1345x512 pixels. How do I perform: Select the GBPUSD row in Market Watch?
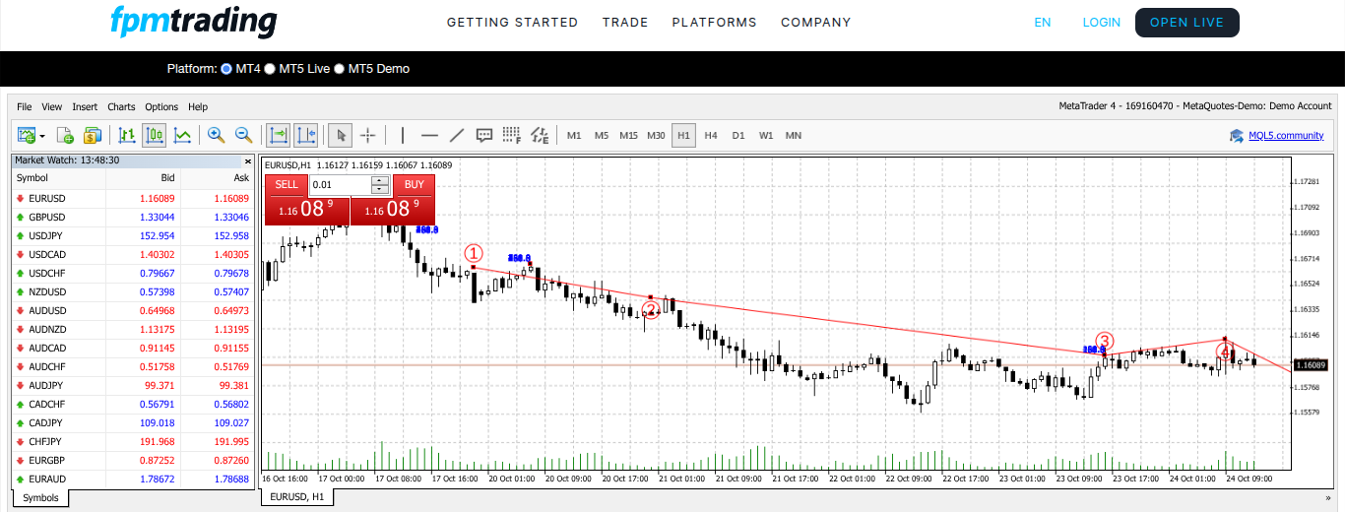click(133, 217)
